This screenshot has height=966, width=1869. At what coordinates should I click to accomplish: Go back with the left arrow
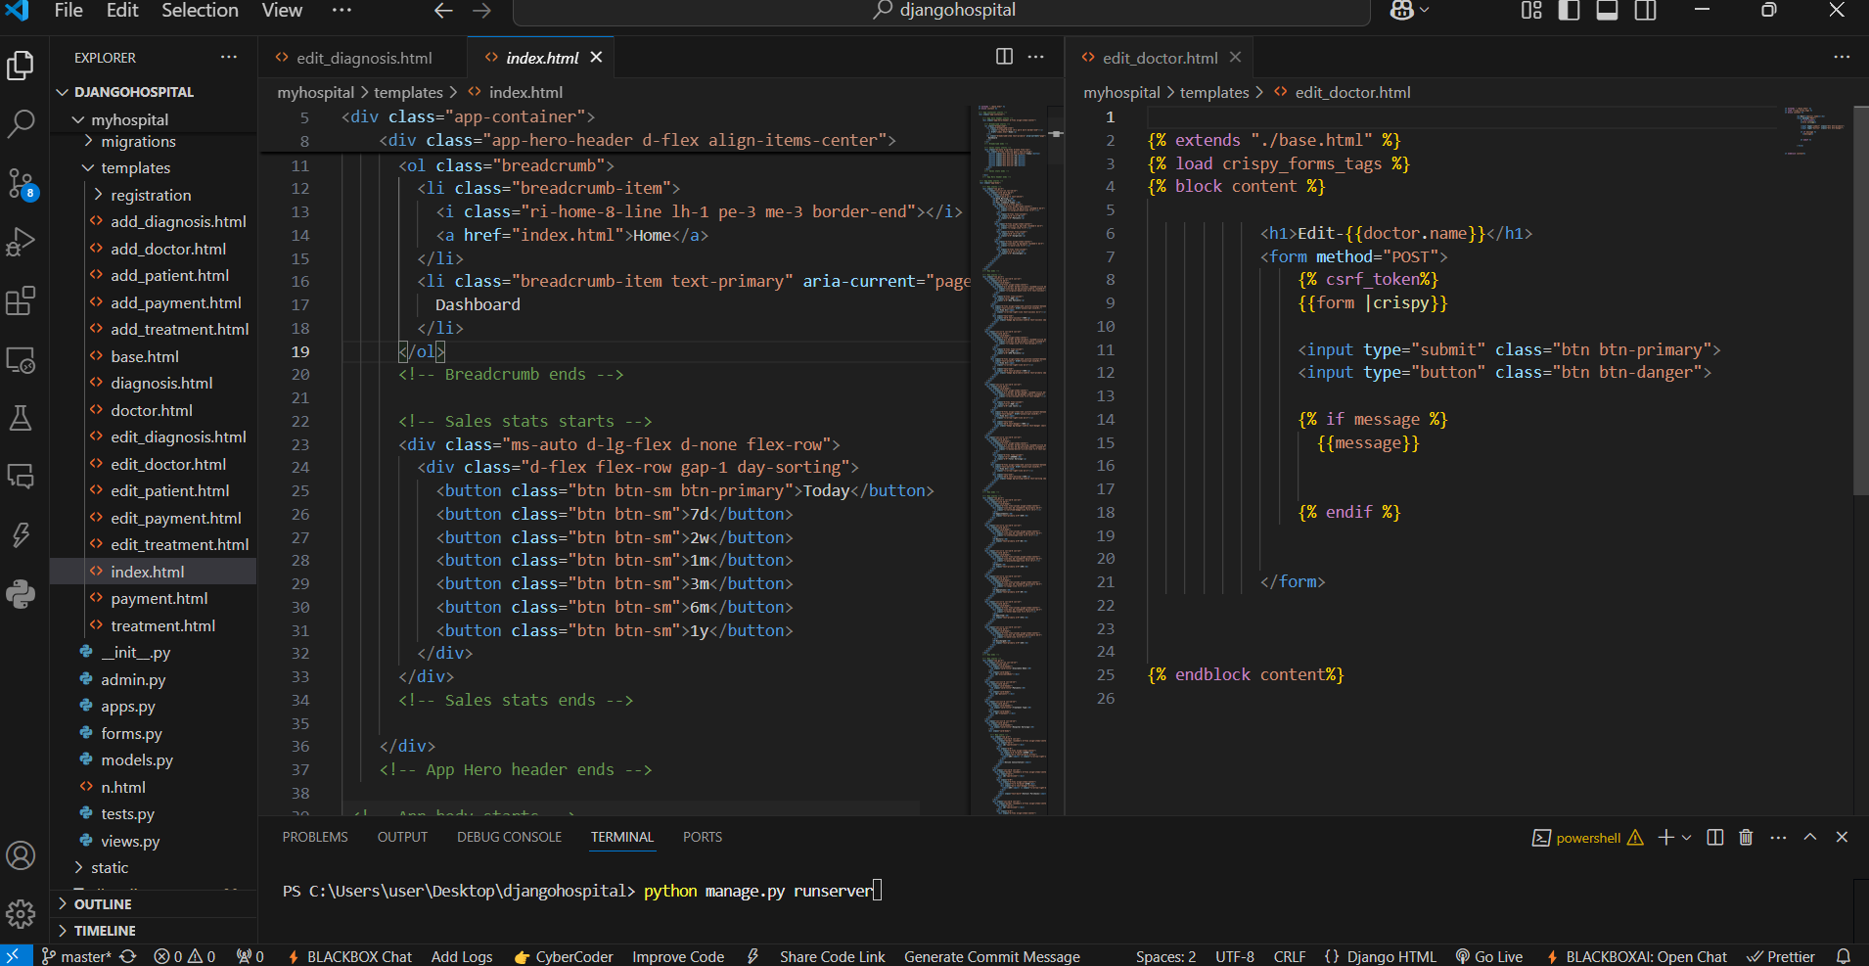pos(443,11)
